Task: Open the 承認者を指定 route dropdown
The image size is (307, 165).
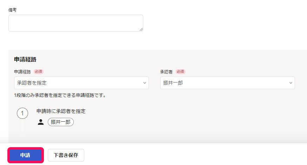Action: [81, 83]
